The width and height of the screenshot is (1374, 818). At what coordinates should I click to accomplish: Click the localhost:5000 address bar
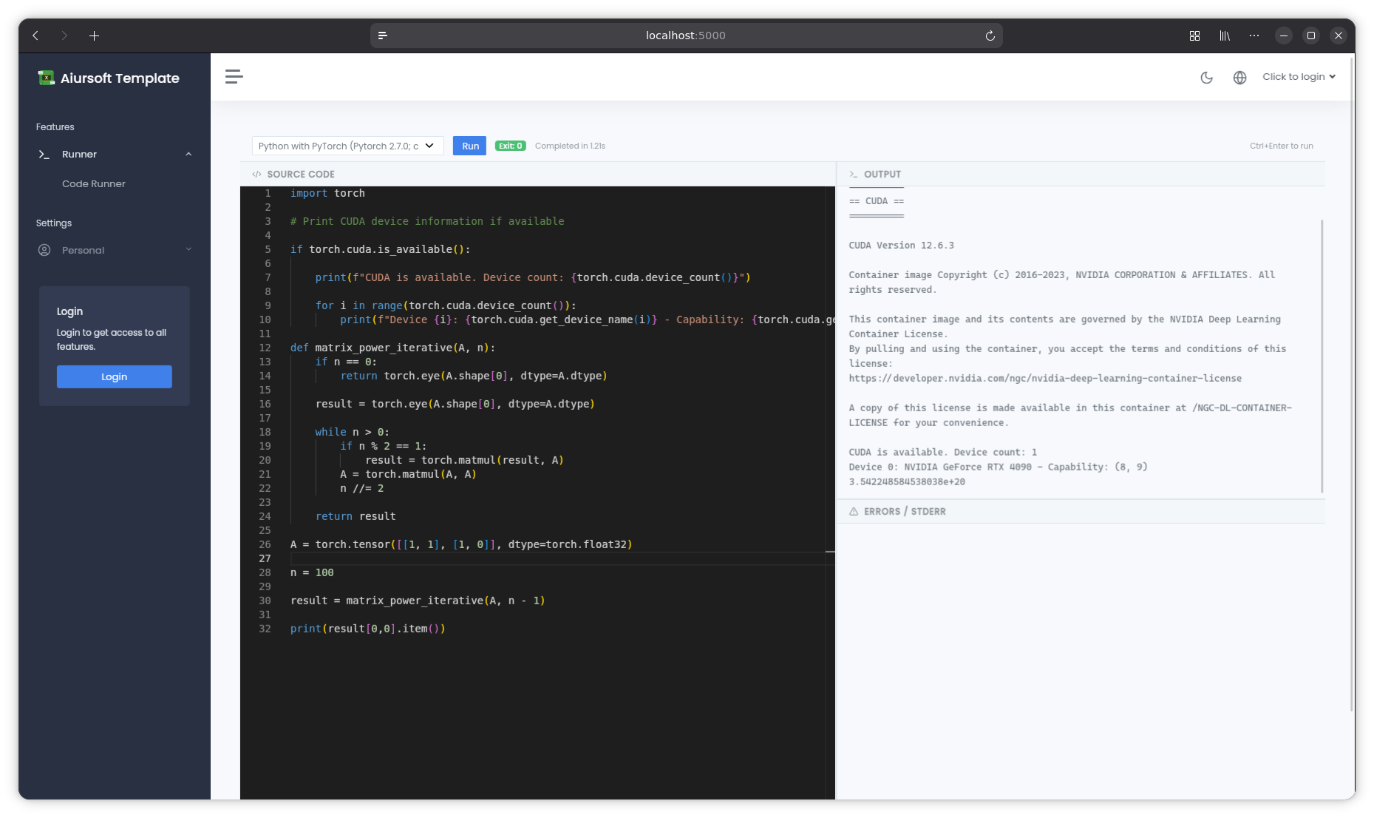[x=686, y=36]
